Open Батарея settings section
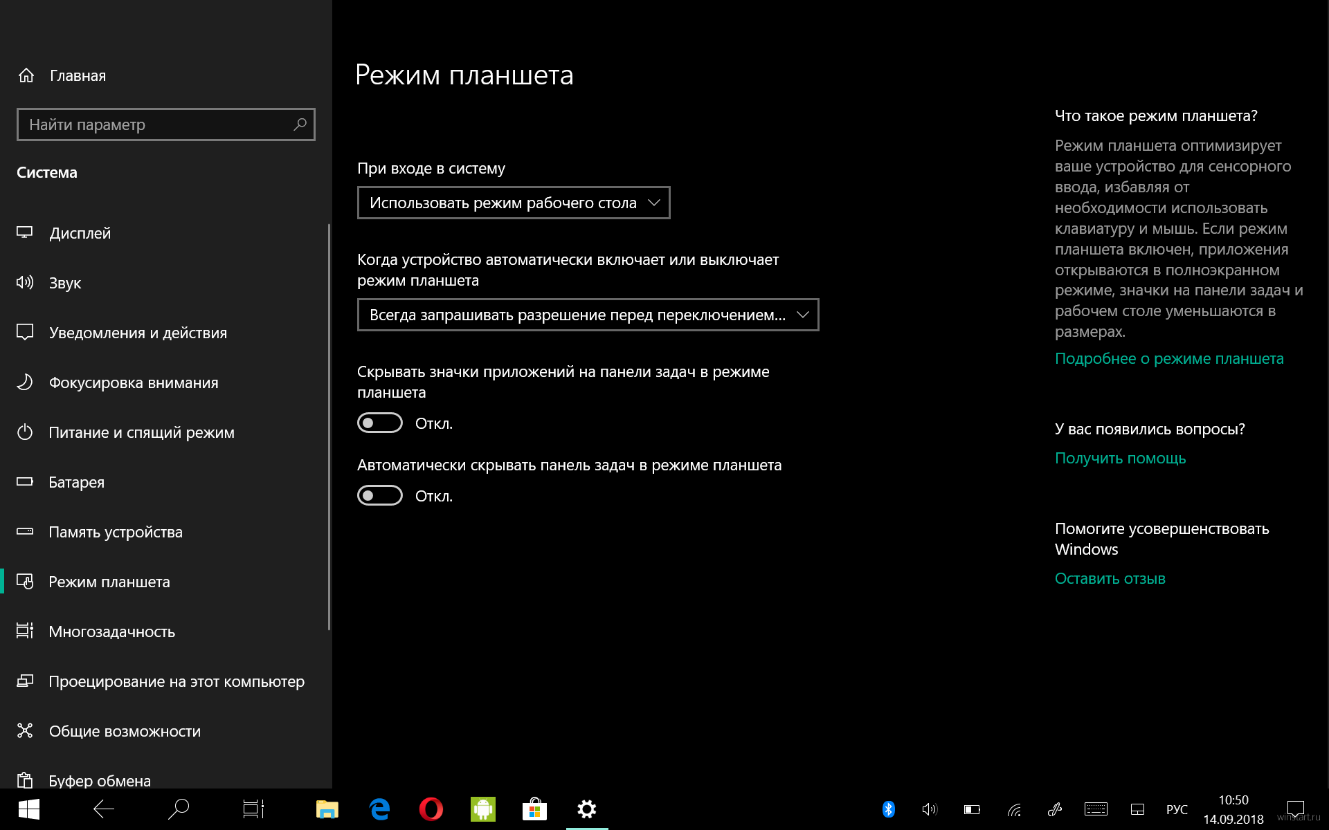 (76, 482)
